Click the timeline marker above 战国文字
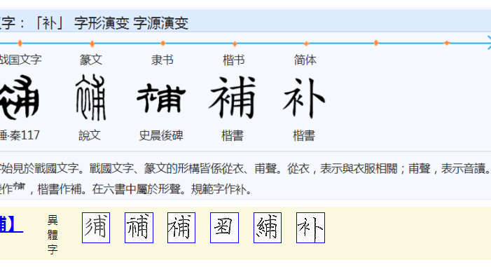 [20, 43]
